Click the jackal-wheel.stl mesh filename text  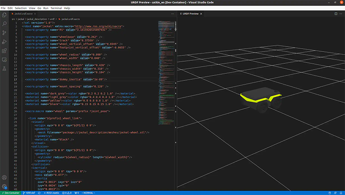tap(132, 133)
